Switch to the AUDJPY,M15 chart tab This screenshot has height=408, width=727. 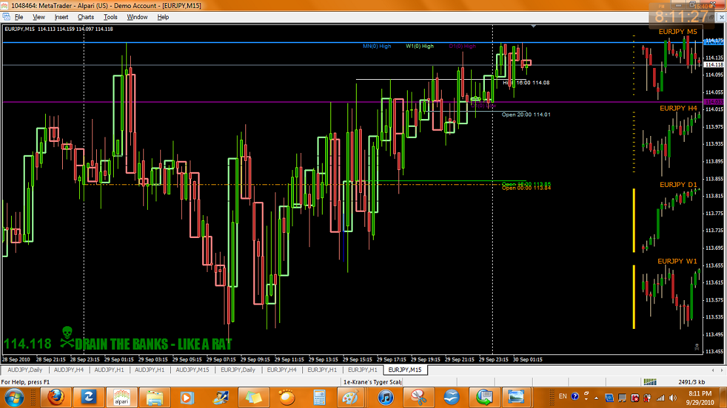tap(192, 370)
